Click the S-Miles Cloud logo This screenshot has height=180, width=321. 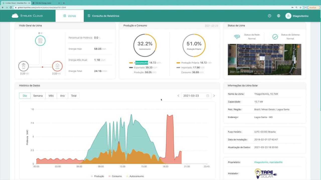tap(27, 16)
